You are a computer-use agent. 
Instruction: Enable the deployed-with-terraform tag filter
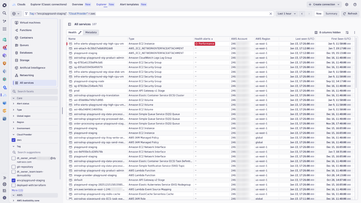(14, 185)
